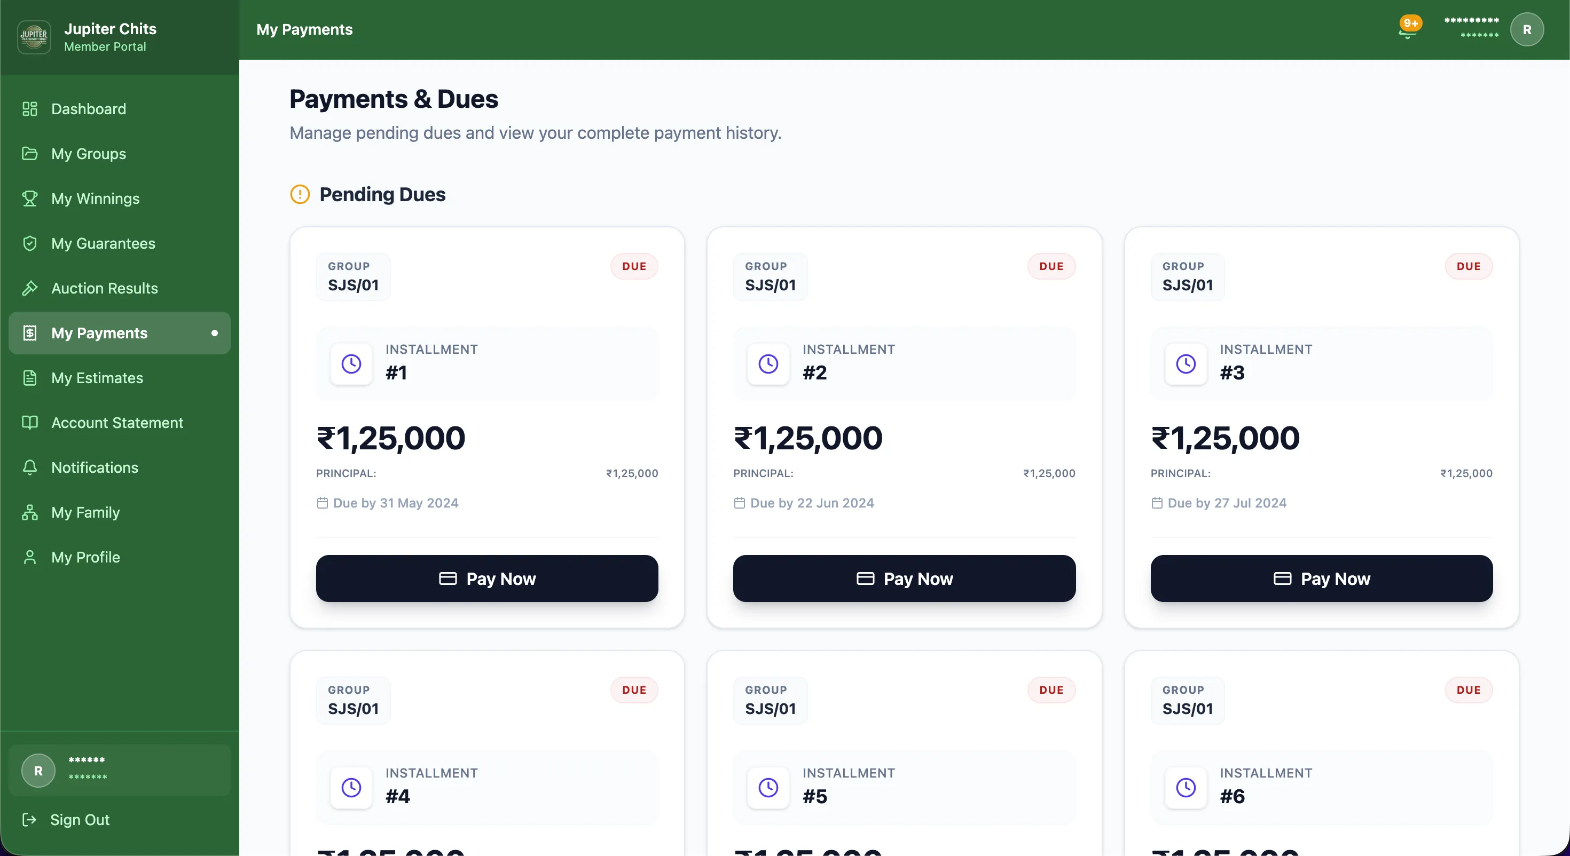The image size is (1570, 856).
Task: Click the Dashboard grid icon in sidebar
Action: click(30, 109)
